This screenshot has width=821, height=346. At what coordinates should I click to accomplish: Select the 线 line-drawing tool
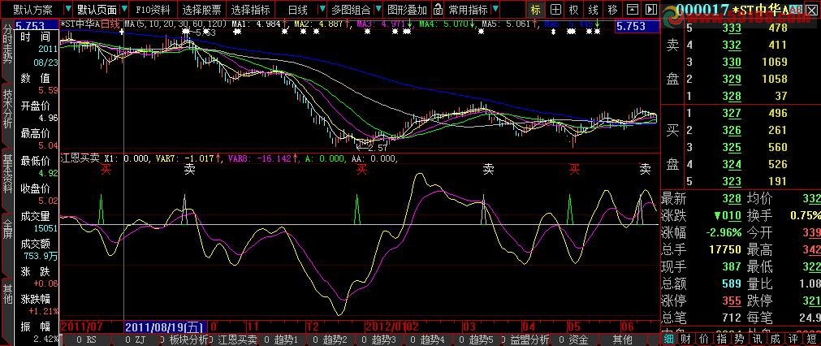[594, 10]
